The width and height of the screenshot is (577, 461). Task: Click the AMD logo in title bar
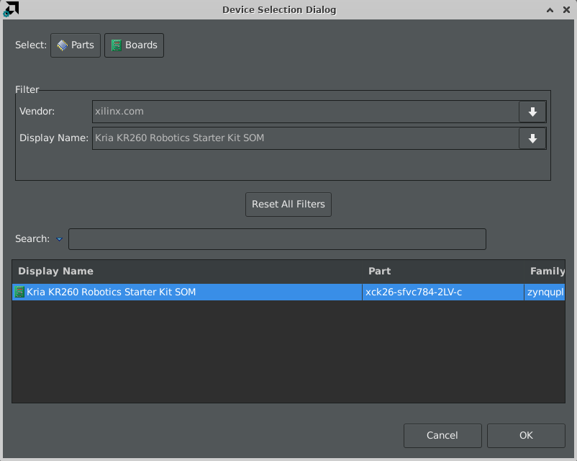(11, 9)
